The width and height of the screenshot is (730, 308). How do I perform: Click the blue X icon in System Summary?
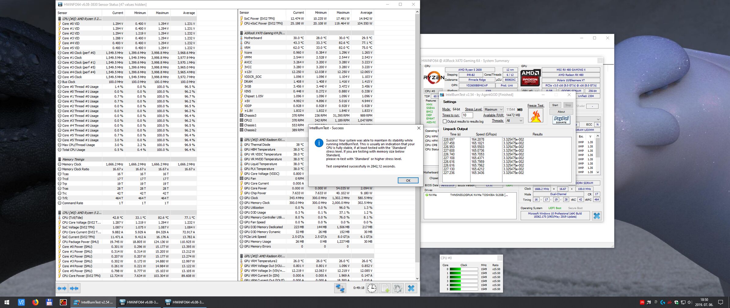pos(597,216)
